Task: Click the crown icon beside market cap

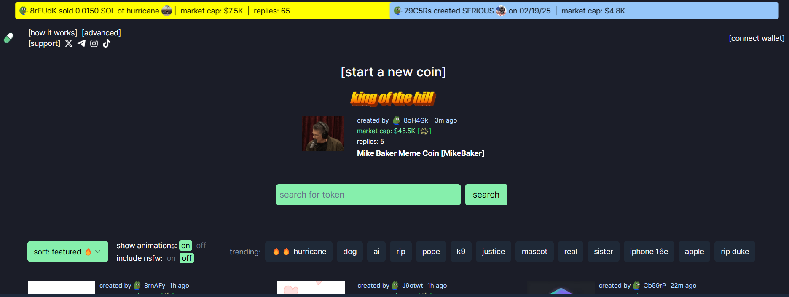Action: pyautogui.click(x=424, y=131)
